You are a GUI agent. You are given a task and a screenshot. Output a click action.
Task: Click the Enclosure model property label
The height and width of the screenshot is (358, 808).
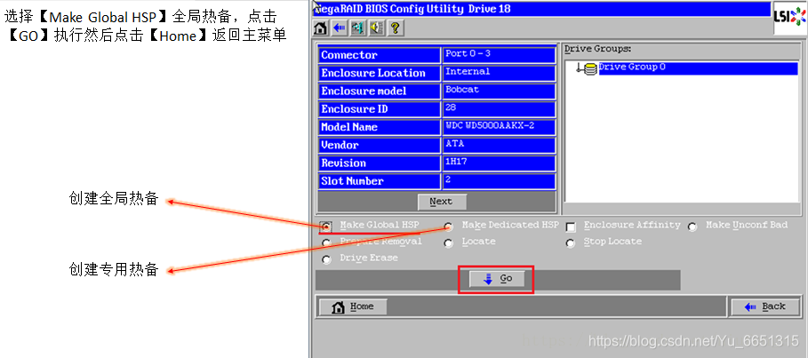coord(380,91)
